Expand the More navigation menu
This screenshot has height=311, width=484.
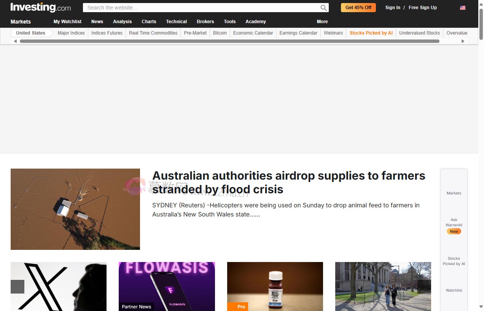[x=322, y=22]
